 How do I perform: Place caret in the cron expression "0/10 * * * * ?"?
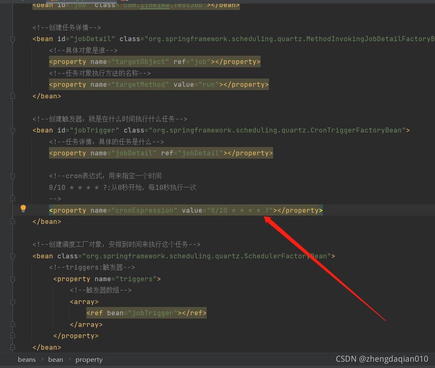[239, 210]
